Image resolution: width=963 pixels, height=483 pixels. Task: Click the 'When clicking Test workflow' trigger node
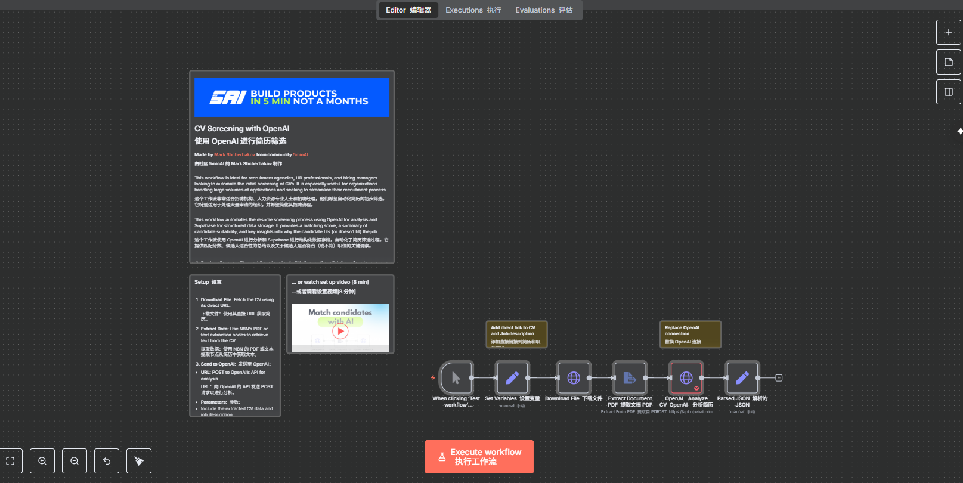(x=456, y=377)
